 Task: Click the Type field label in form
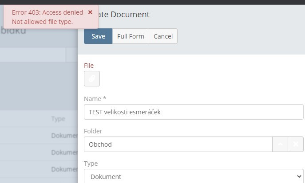coord(91,164)
